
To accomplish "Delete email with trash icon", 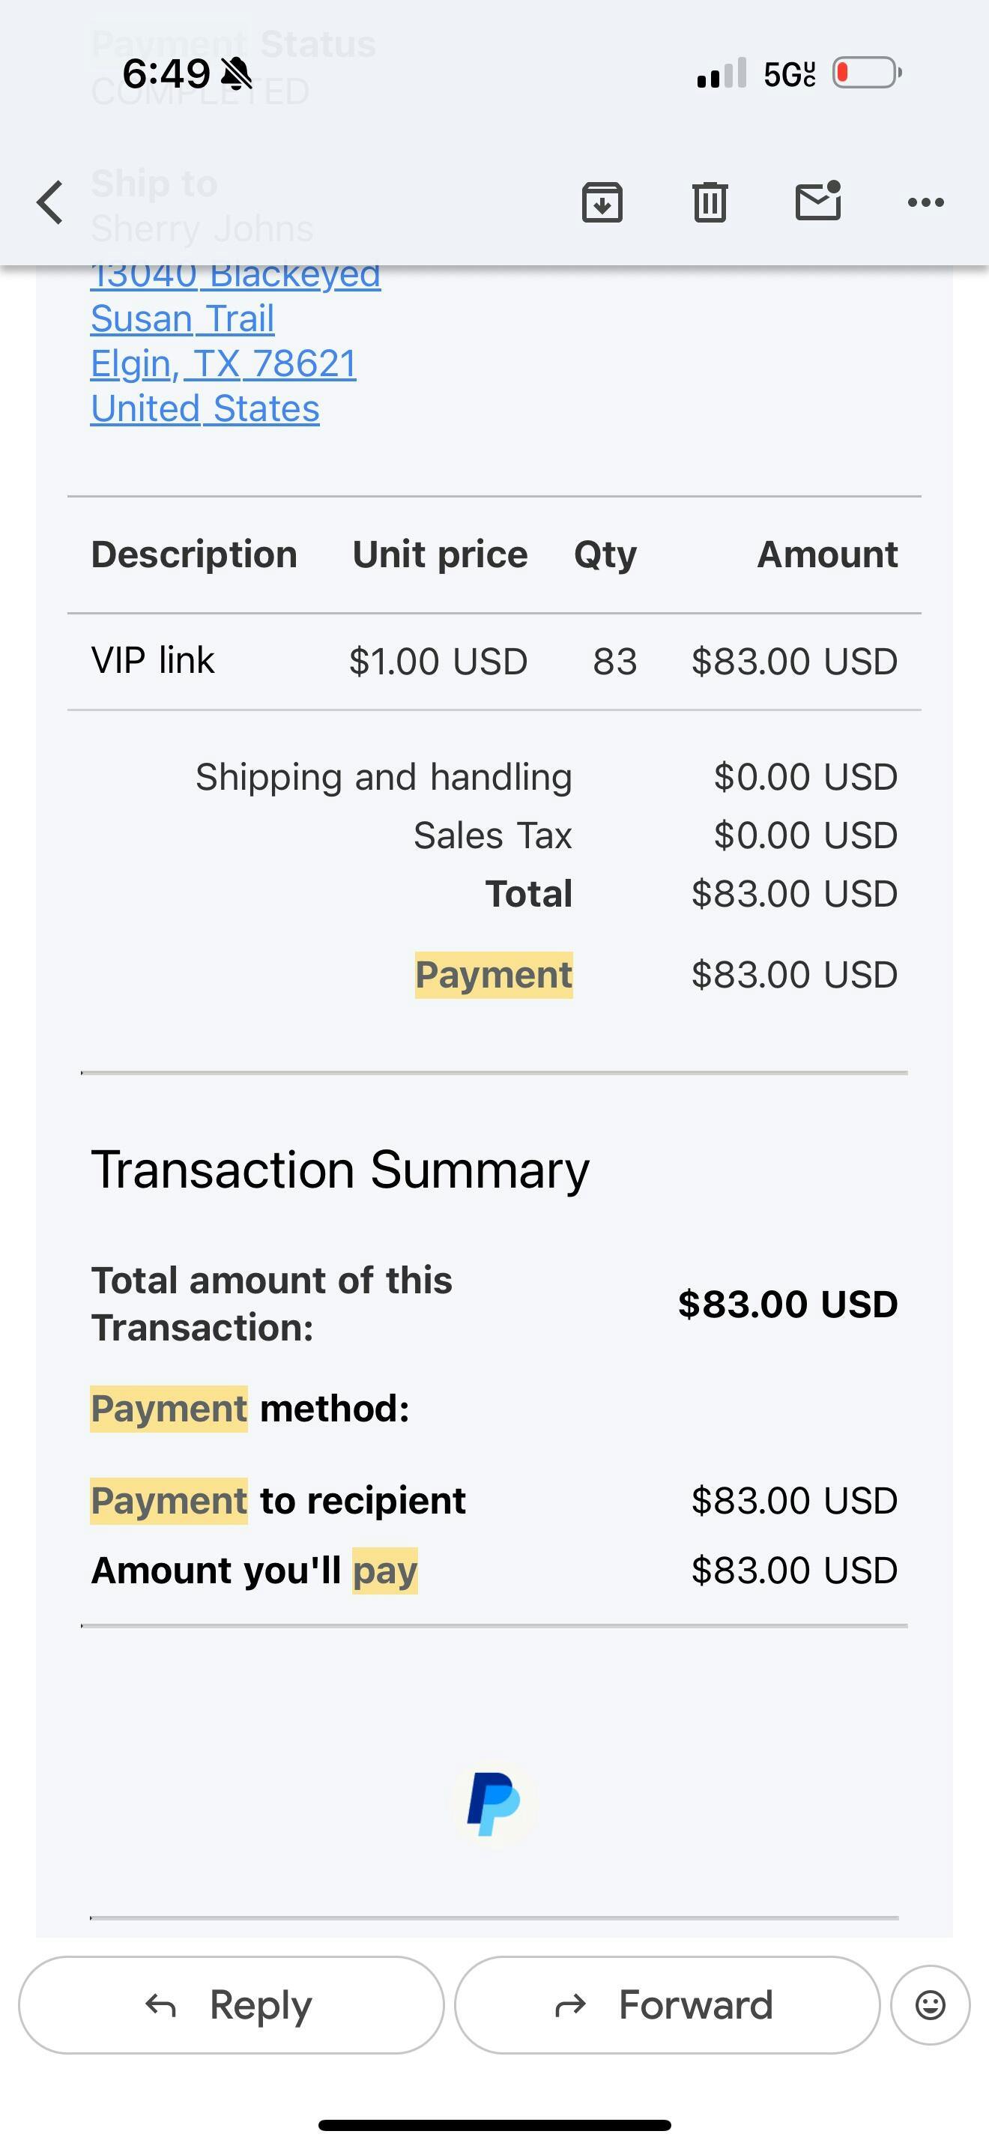I will click(710, 202).
